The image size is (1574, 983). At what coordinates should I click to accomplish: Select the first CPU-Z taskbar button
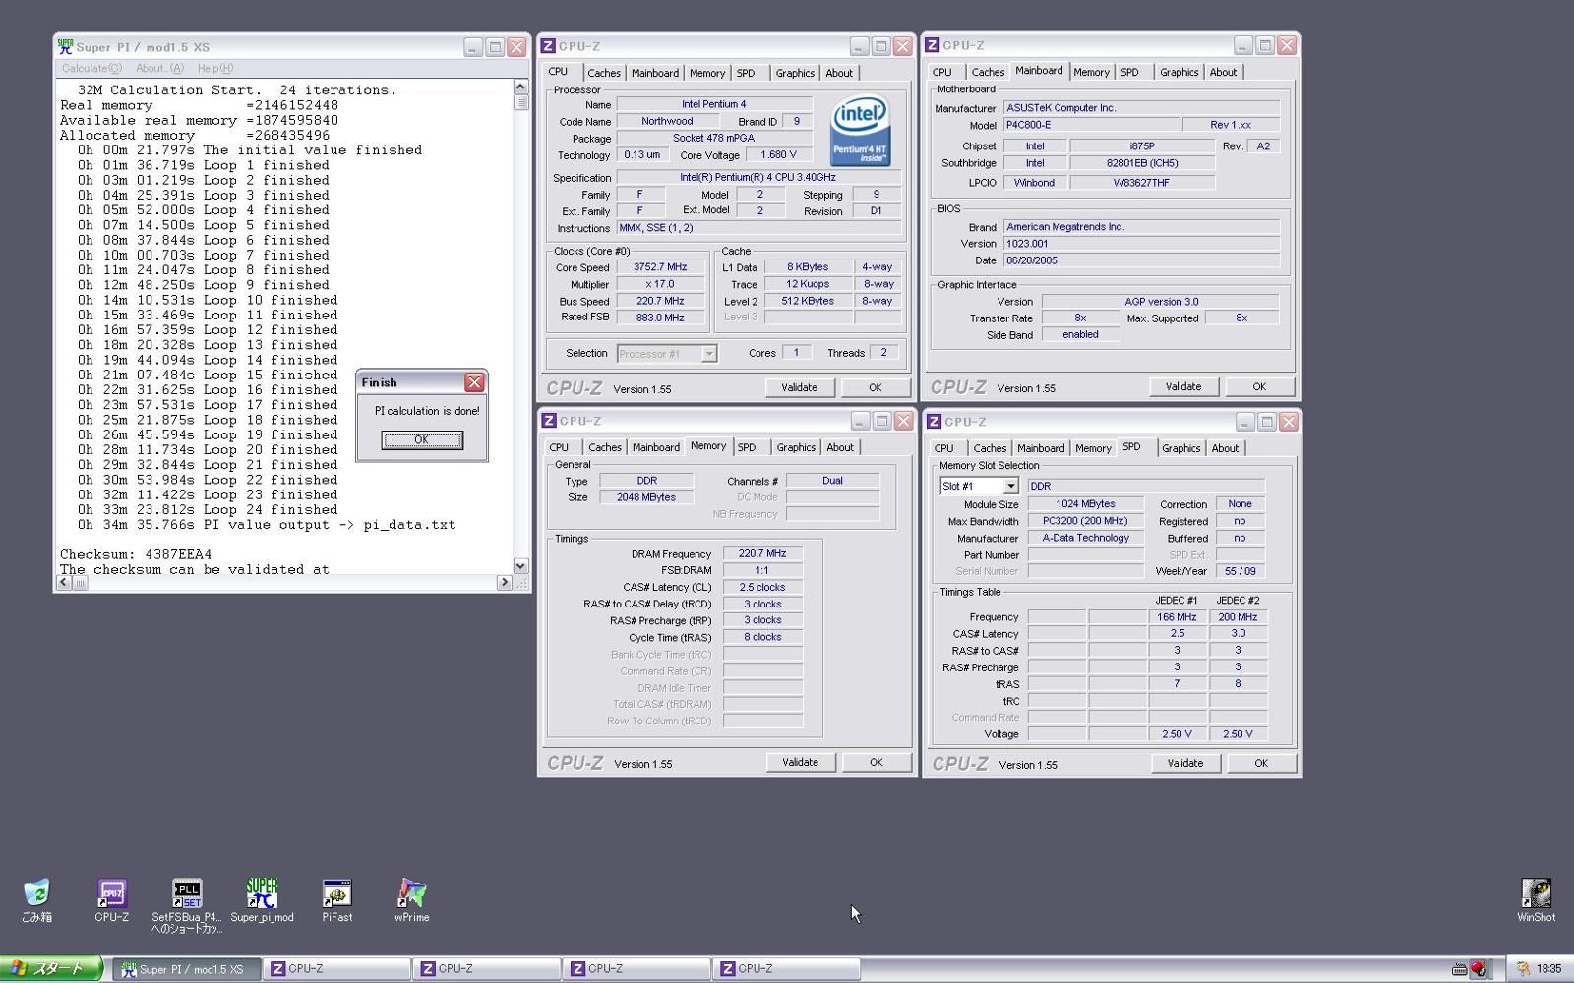pyautogui.click(x=337, y=969)
